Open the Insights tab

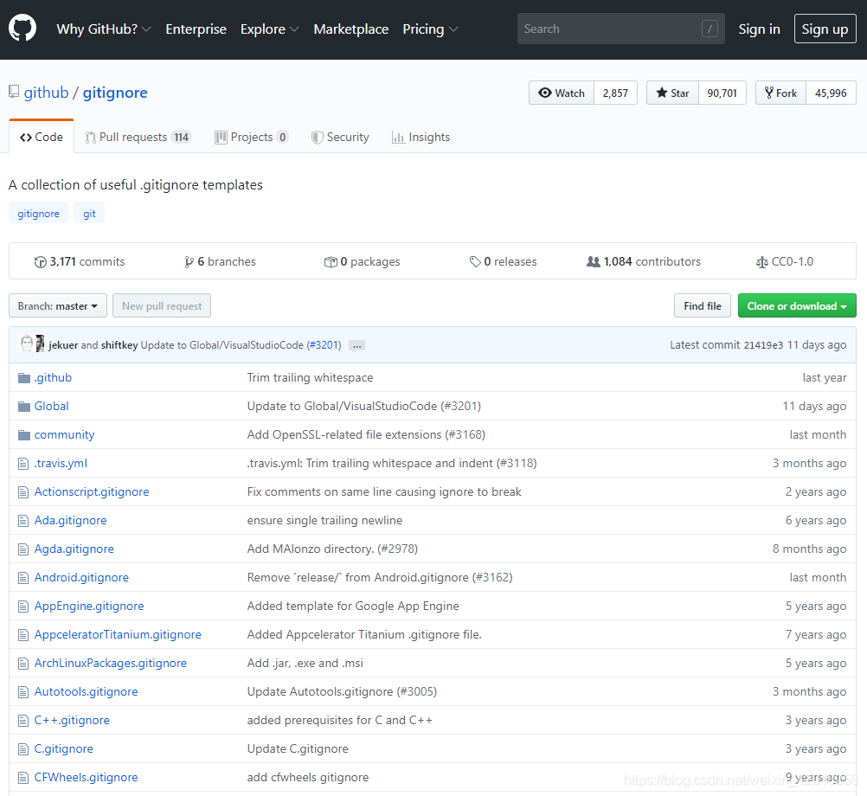tap(421, 137)
